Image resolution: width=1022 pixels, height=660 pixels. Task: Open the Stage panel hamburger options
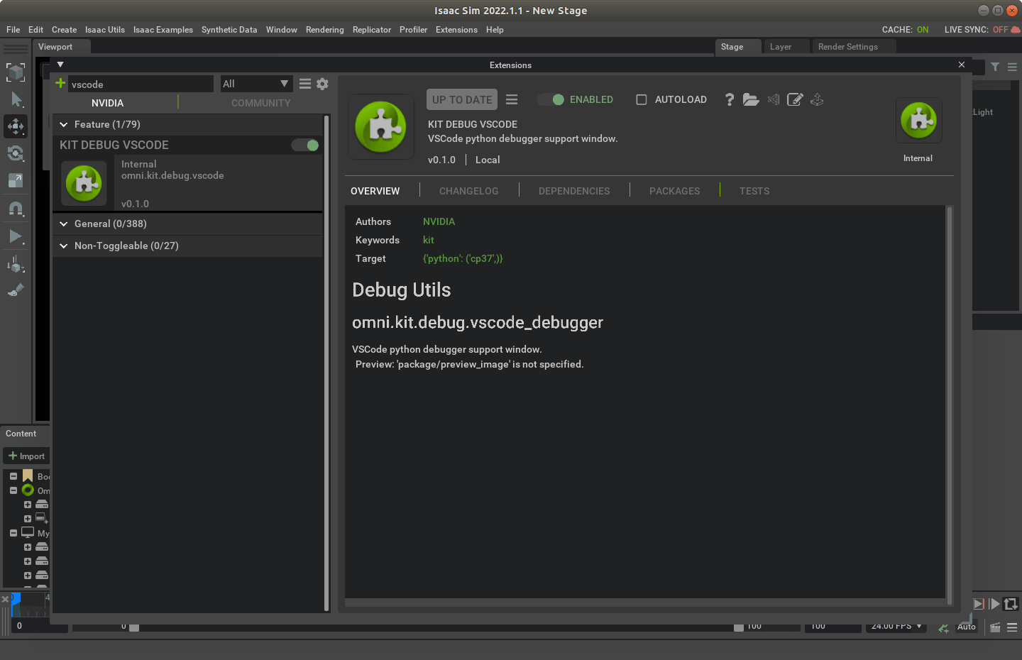coord(1012,67)
